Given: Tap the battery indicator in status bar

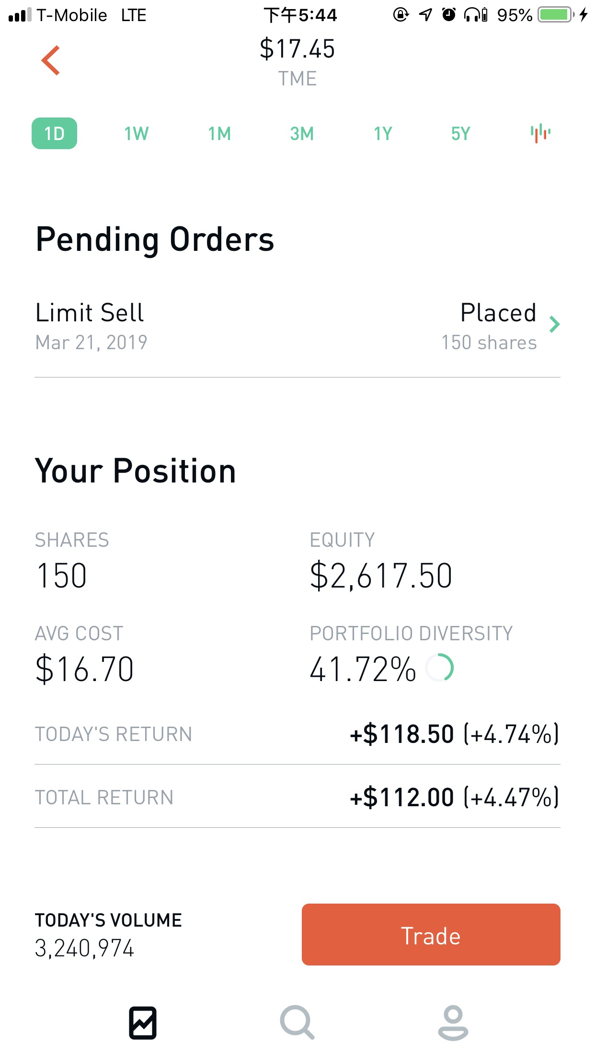Looking at the screenshot, I should pyautogui.click(x=555, y=15).
